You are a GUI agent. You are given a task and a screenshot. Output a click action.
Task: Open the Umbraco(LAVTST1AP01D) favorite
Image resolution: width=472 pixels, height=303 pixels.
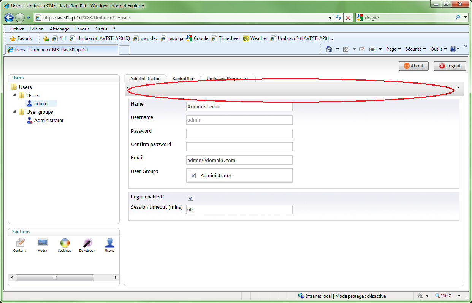click(100, 38)
